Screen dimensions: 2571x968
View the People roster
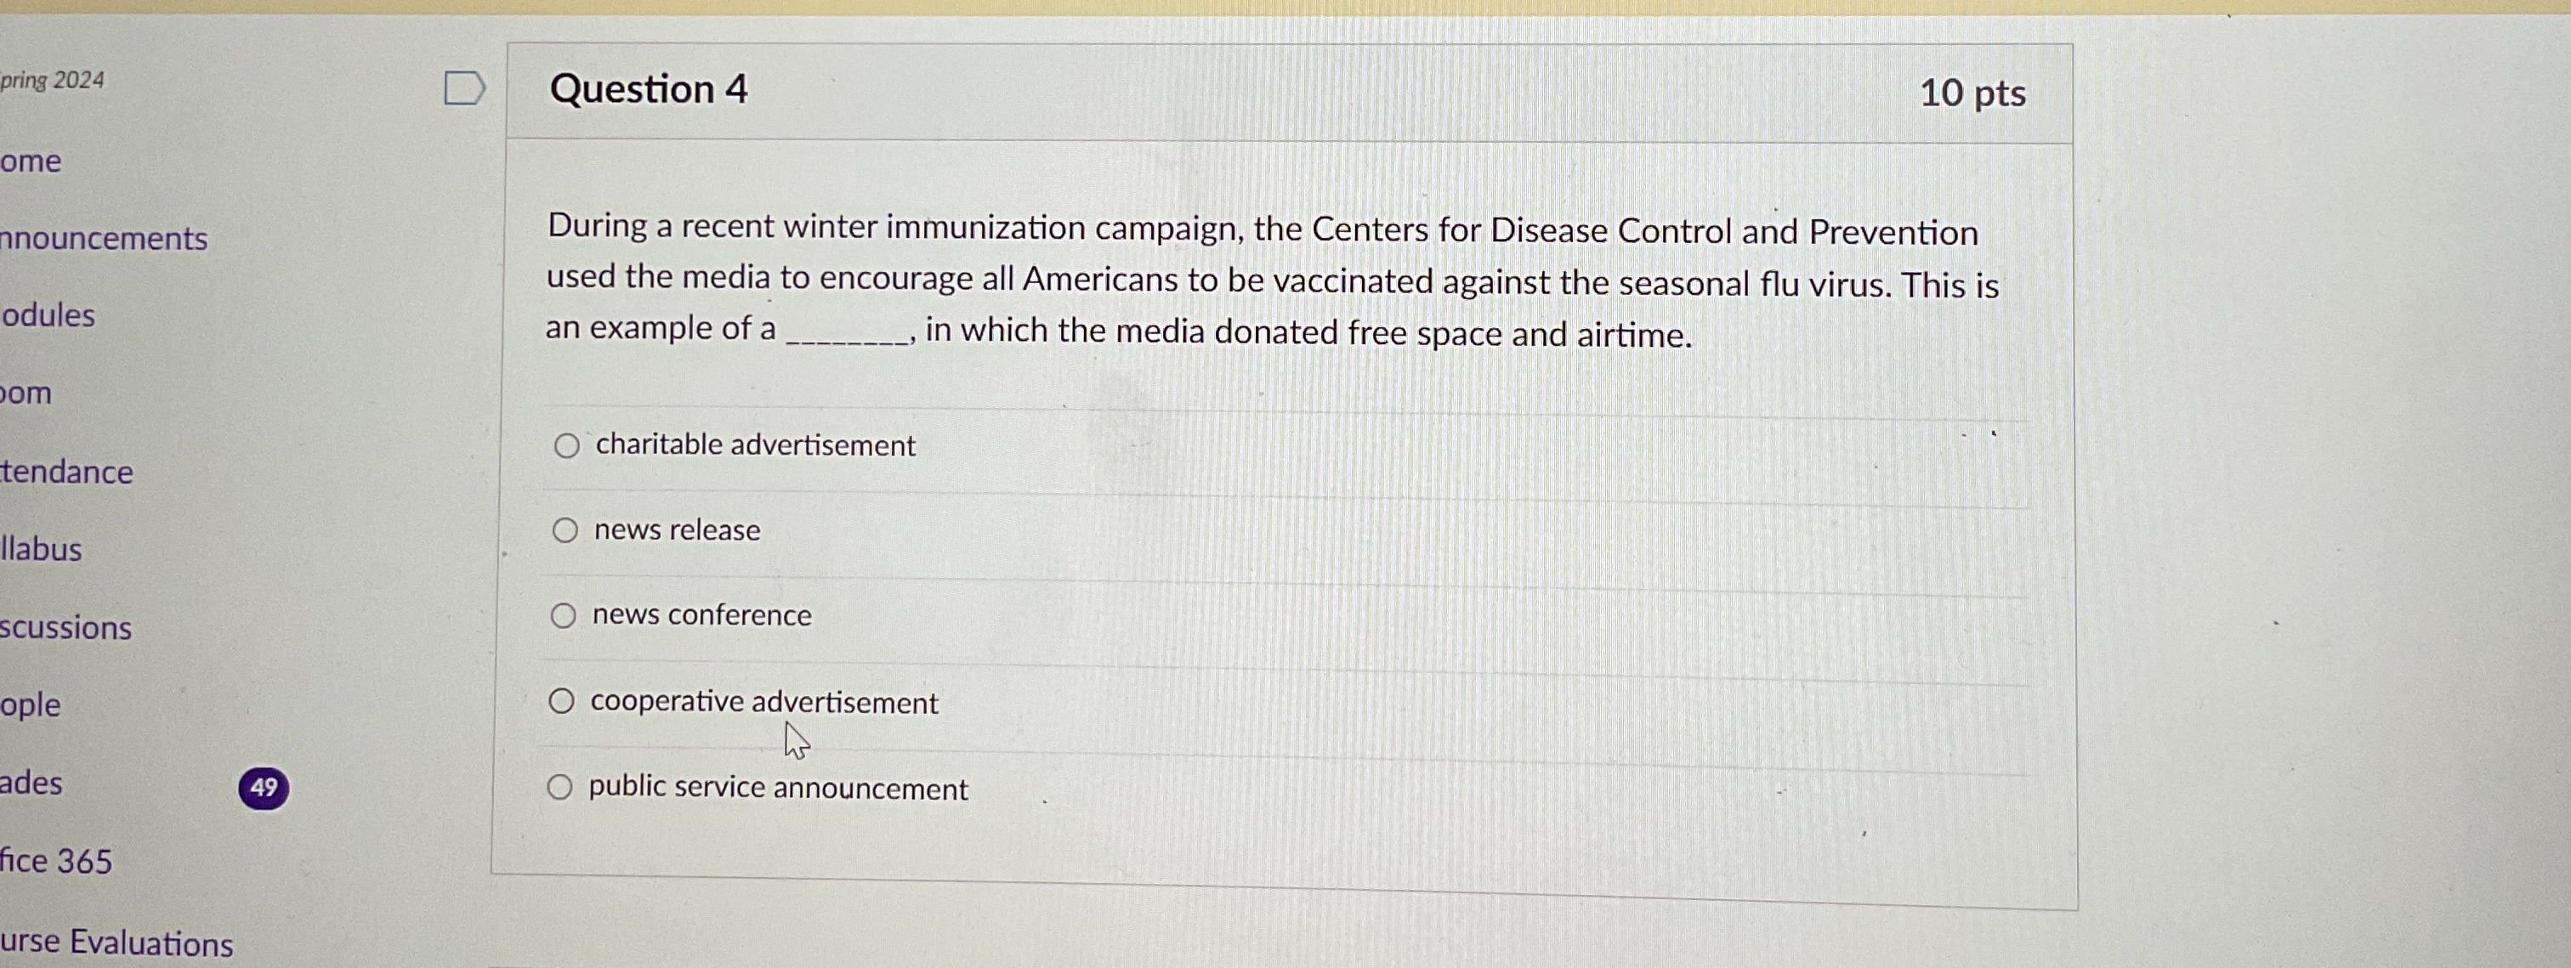point(31,705)
